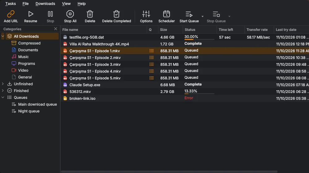The height and width of the screenshot is (173, 309).
Task: Select the Documents category
Action: [28, 50]
